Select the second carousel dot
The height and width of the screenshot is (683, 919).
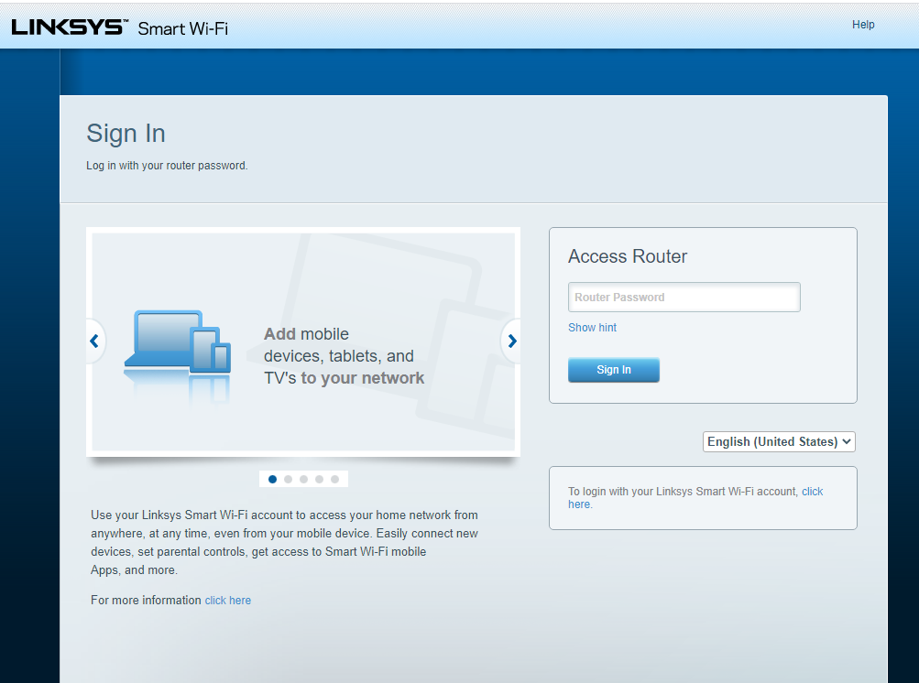(288, 479)
